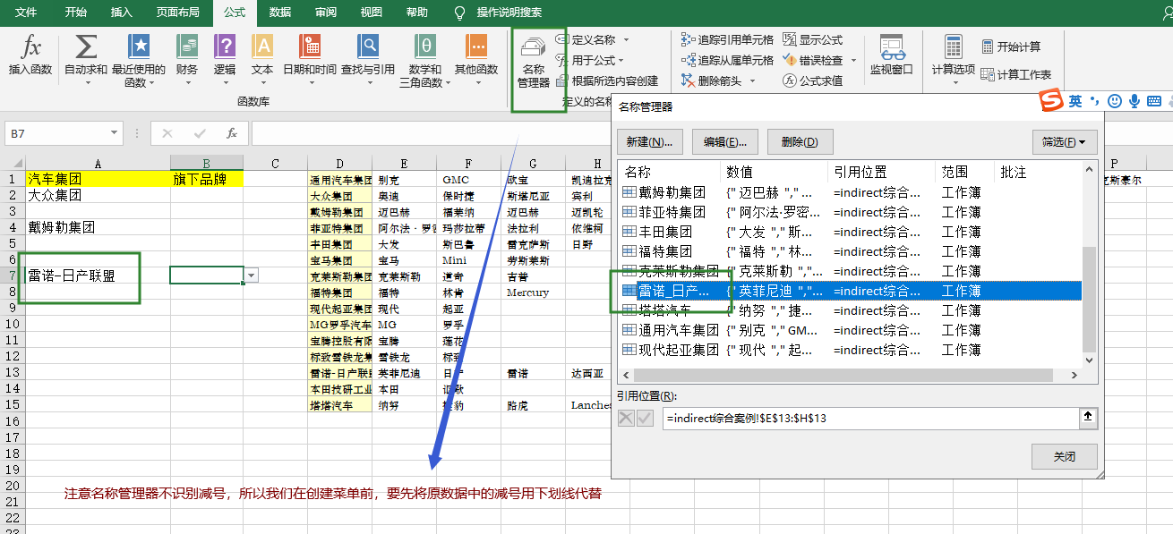The height and width of the screenshot is (534, 1173).
Task: Click Edit (编辑) in Name Manager
Action: (x=725, y=141)
